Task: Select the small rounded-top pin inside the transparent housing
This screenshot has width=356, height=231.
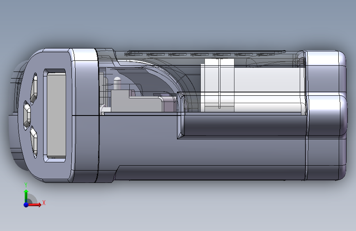Action: click(x=117, y=83)
